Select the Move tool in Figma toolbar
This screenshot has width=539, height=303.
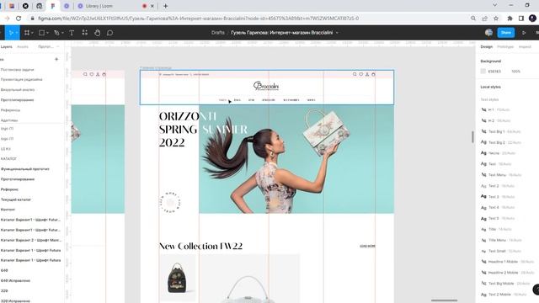pos(12,33)
